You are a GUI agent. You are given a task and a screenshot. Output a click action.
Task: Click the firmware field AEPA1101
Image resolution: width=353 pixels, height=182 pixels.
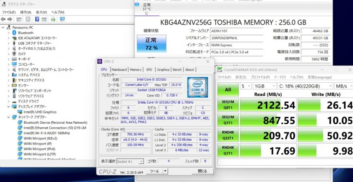pos(237,31)
